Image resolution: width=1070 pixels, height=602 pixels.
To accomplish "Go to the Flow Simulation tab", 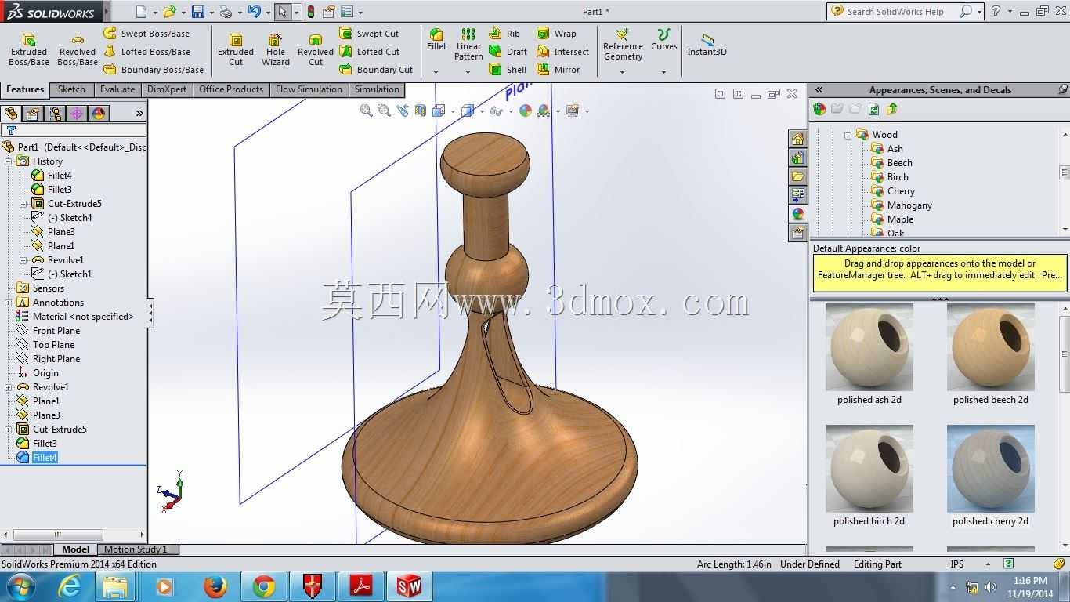I will [309, 89].
